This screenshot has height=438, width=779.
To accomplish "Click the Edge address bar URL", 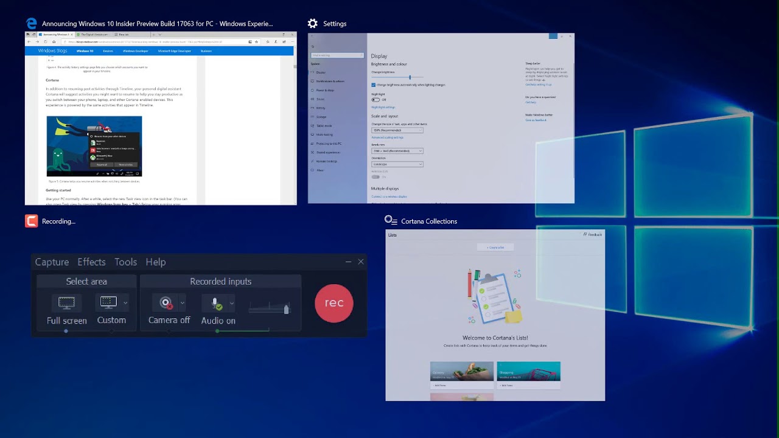I will pyautogui.click(x=145, y=41).
